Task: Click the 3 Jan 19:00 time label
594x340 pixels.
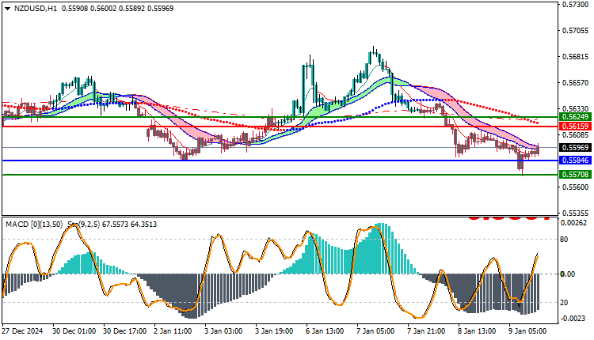Action: (275, 331)
